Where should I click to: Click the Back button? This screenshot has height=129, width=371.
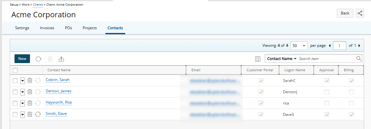tap(345, 13)
